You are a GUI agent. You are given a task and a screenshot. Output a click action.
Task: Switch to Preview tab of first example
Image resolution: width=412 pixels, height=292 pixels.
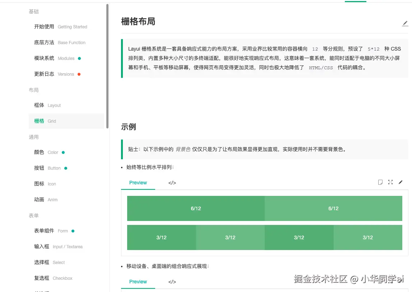[x=138, y=183]
